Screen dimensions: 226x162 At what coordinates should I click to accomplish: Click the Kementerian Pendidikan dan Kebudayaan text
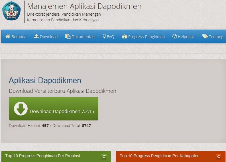coord(64,20)
